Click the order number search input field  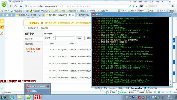(x=65, y=38)
